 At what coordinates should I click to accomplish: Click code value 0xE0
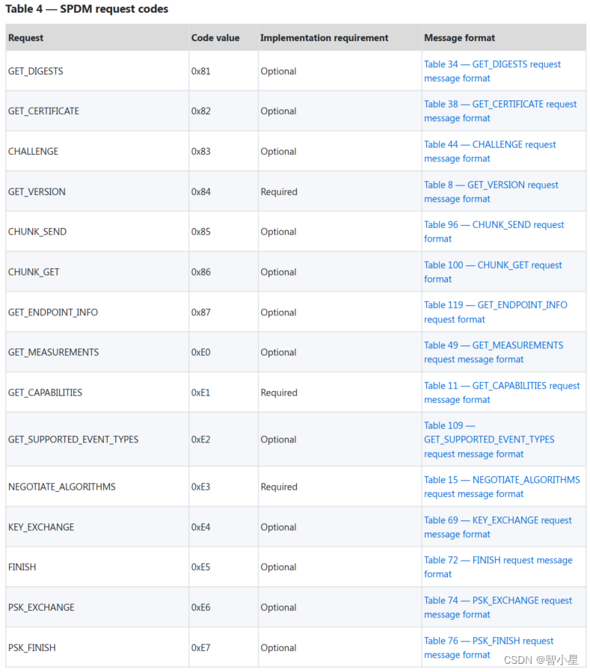point(201,352)
